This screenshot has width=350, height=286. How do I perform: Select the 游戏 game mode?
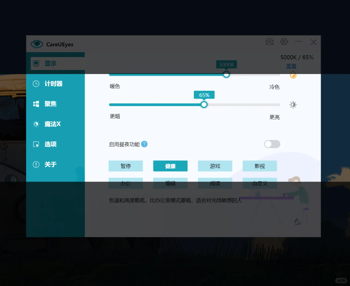point(215,166)
